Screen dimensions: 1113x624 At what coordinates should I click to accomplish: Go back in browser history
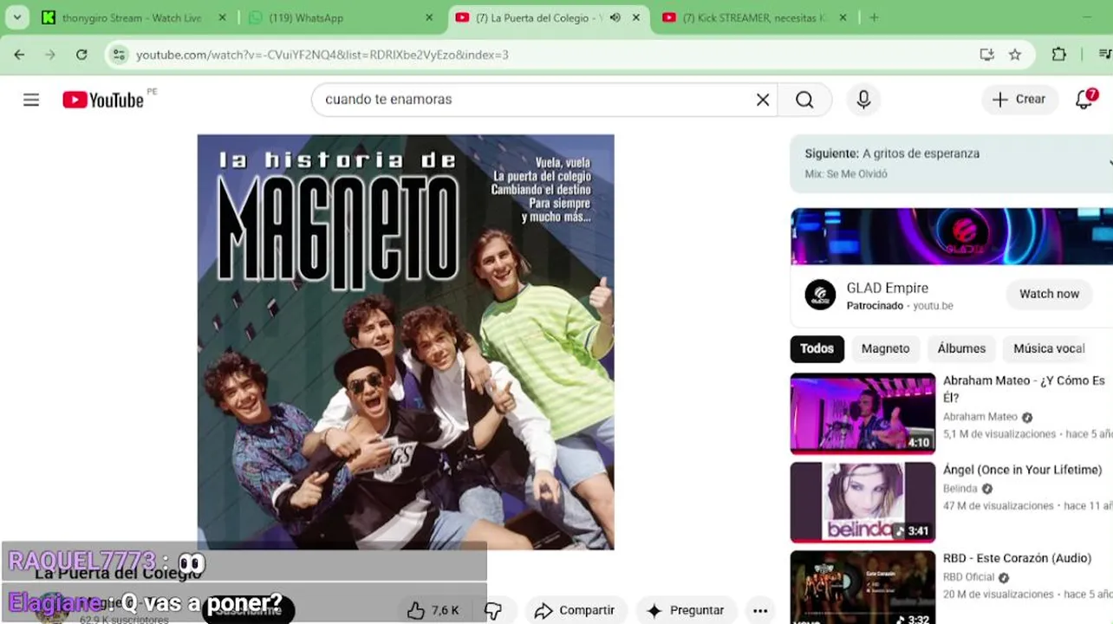point(19,55)
